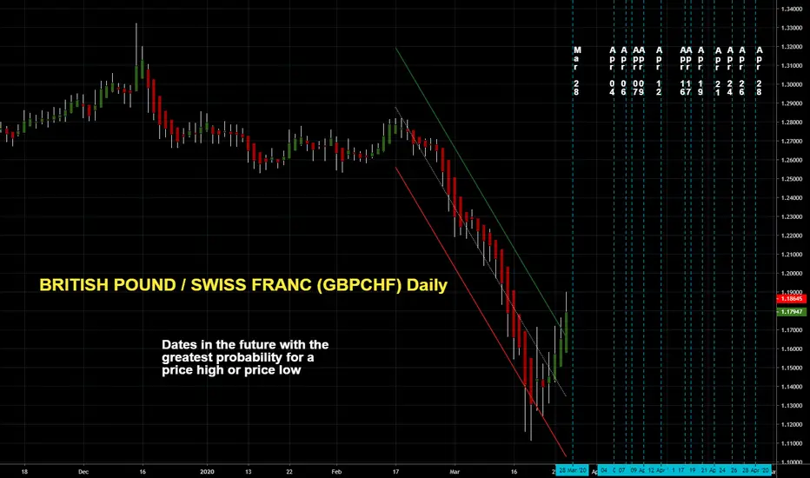The height and width of the screenshot is (478, 810).
Task: Click 1.25000 on the price scale
Action: click(792, 179)
